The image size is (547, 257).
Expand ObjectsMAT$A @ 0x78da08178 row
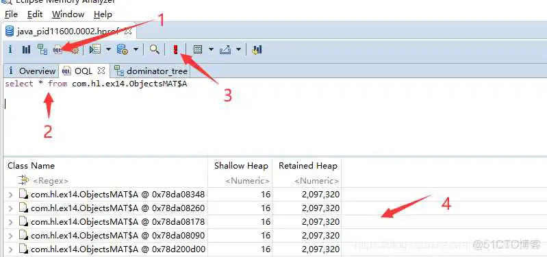coord(10,222)
